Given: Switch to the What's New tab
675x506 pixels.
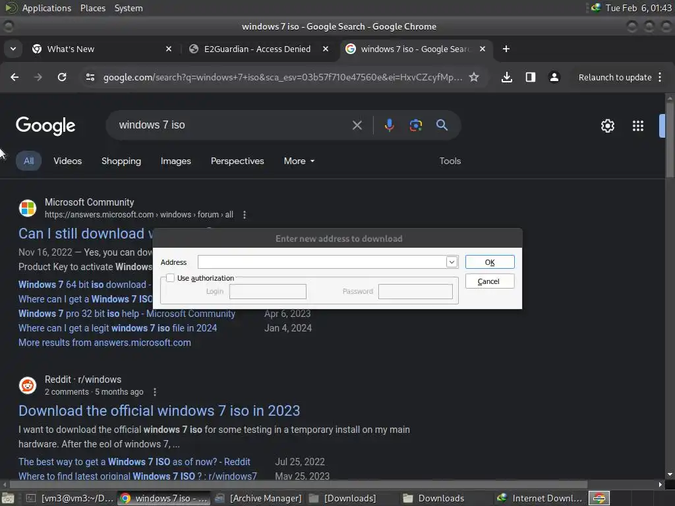Looking at the screenshot, I should pyautogui.click(x=101, y=49).
